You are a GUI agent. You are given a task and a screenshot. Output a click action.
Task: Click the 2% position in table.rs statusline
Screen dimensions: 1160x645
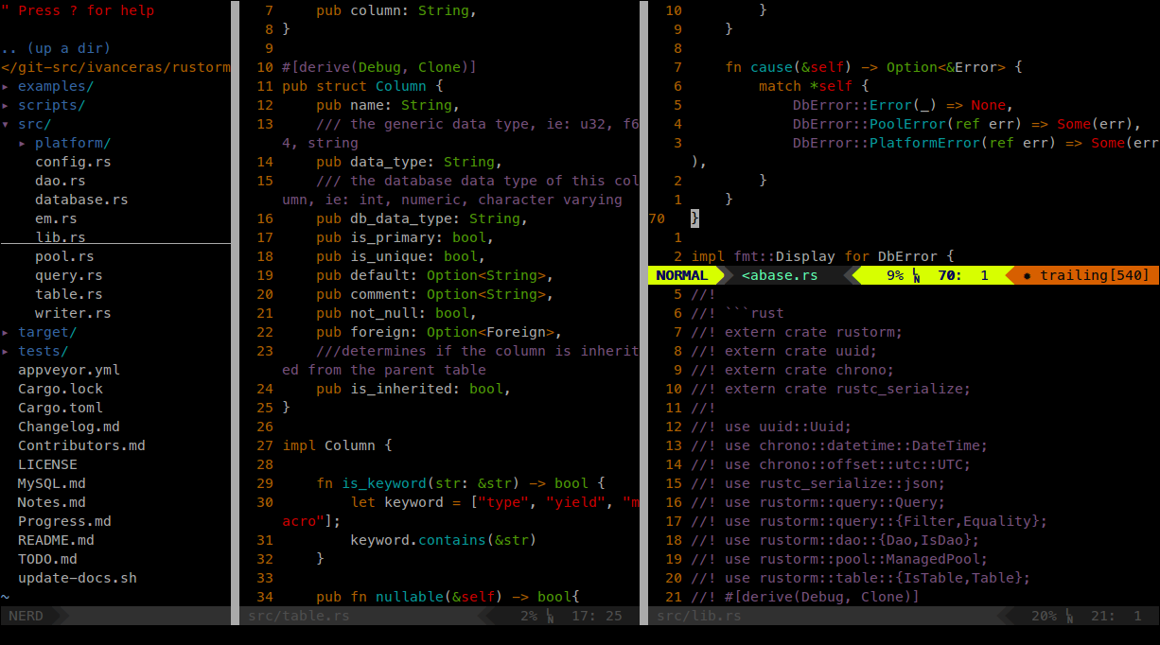[529, 616]
